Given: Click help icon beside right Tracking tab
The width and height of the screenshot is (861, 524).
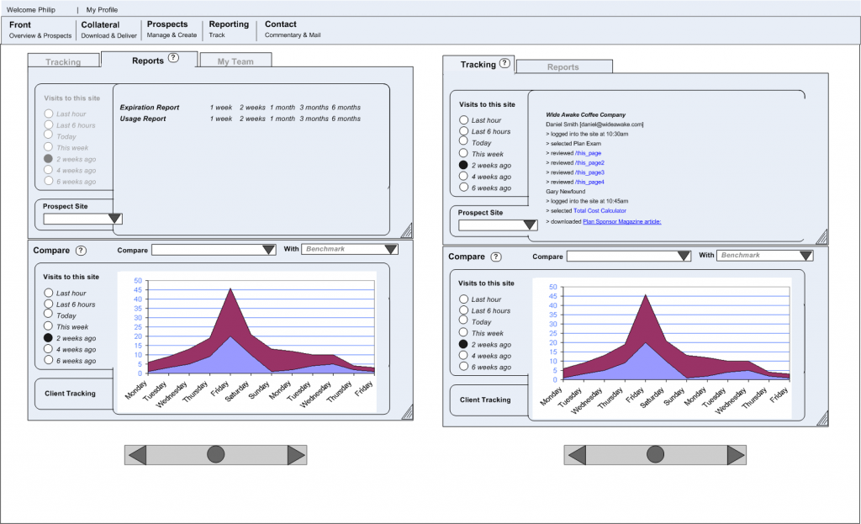Looking at the screenshot, I should (504, 64).
